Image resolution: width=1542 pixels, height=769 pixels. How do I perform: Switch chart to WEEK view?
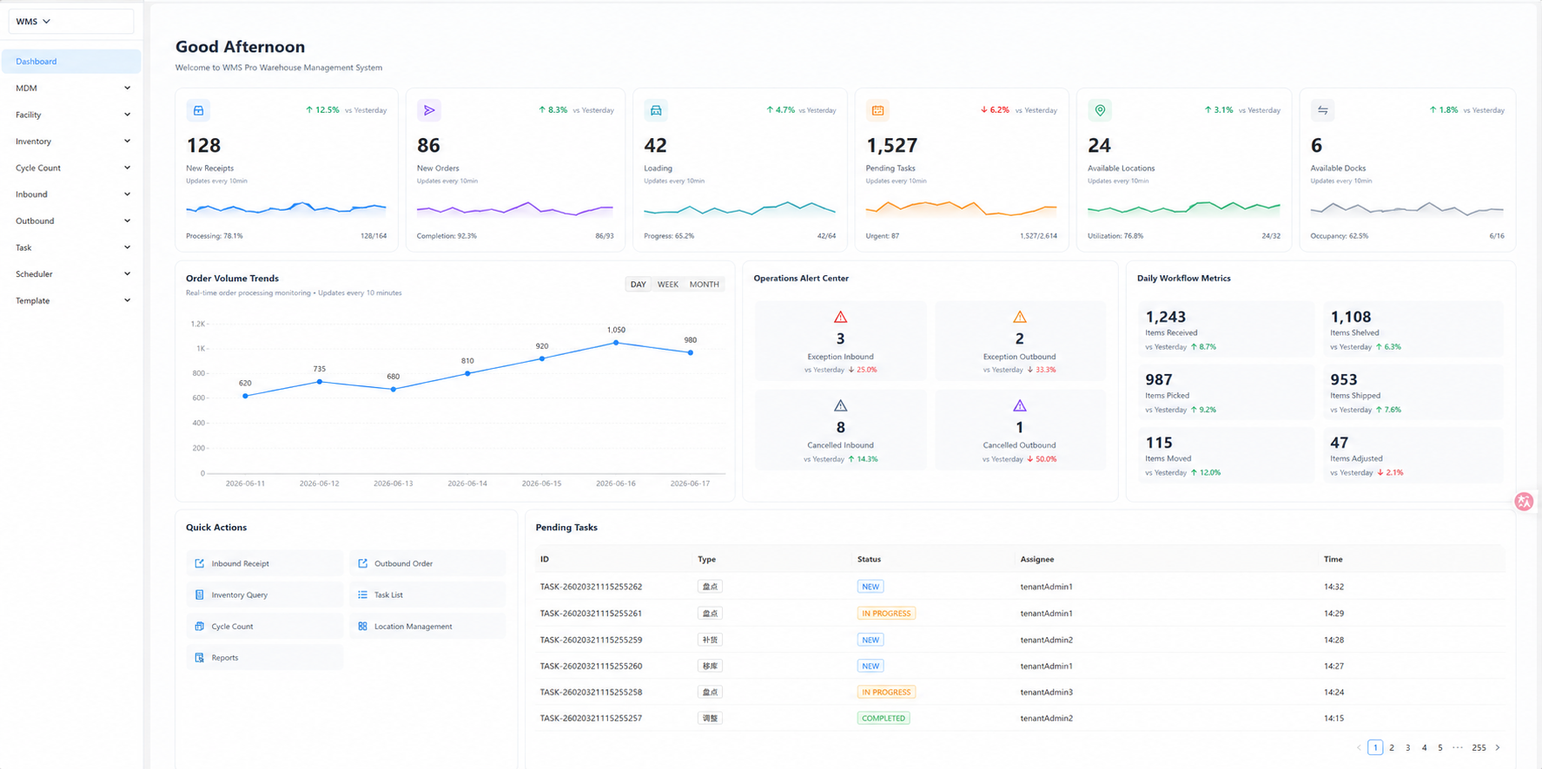click(668, 285)
